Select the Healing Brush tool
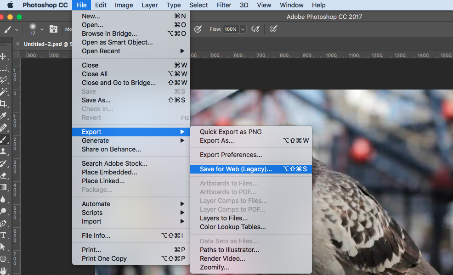 [x=4, y=128]
